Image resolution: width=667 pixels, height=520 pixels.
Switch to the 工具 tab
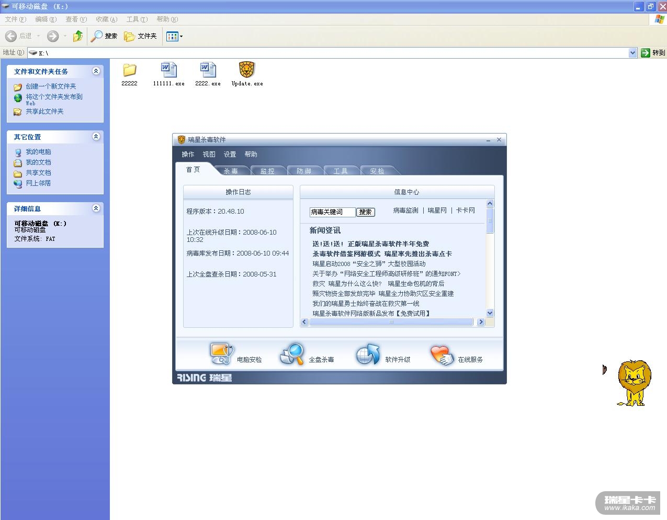[x=341, y=171]
